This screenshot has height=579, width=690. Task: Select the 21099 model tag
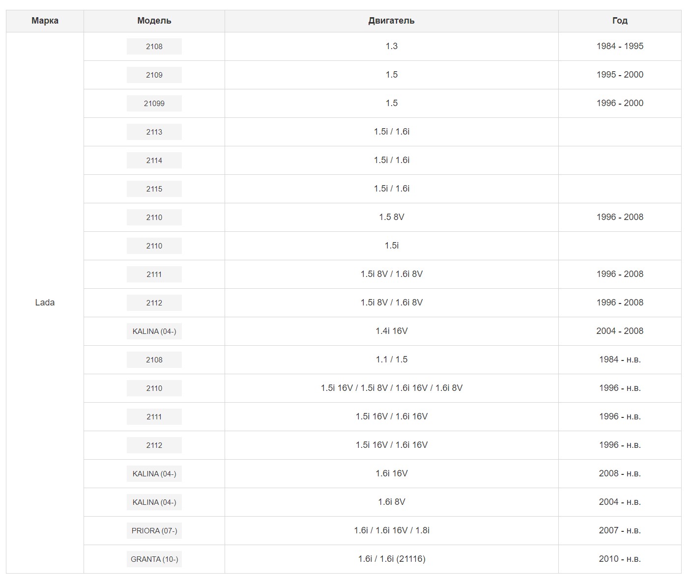click(x=154, y=104)
